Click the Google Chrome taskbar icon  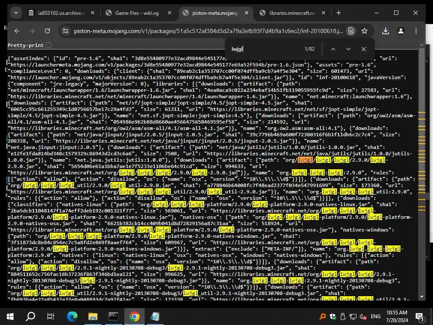[134, 317]
